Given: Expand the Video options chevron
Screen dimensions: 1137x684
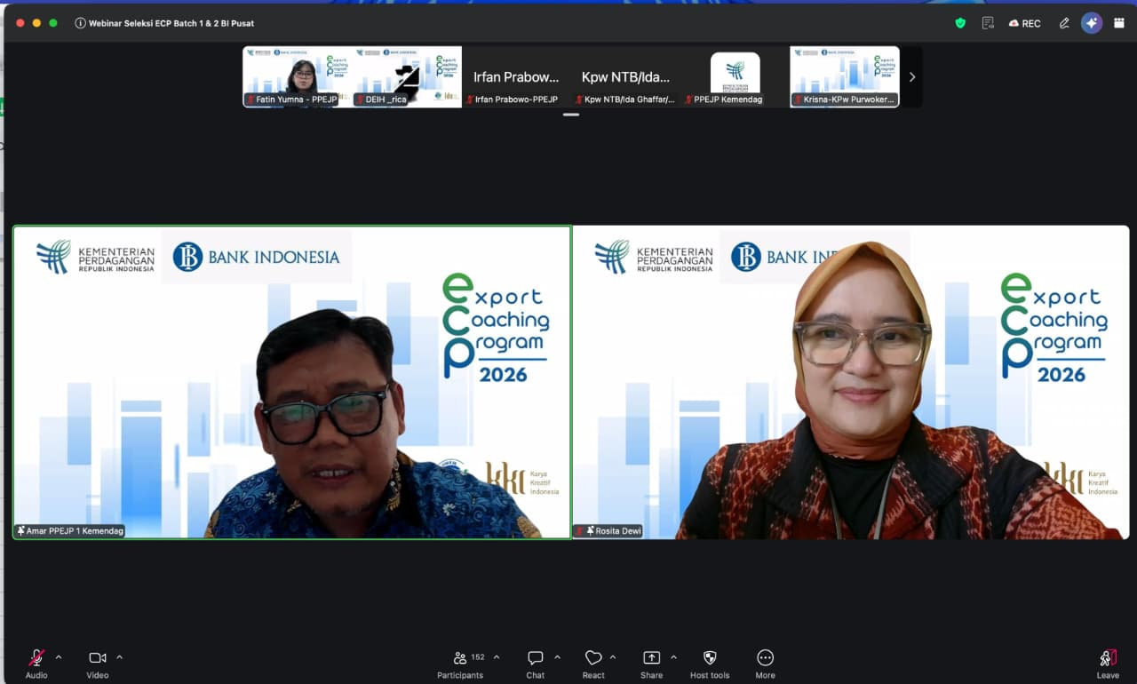Looking at the screenshot, I should click(x=119, y=657).
